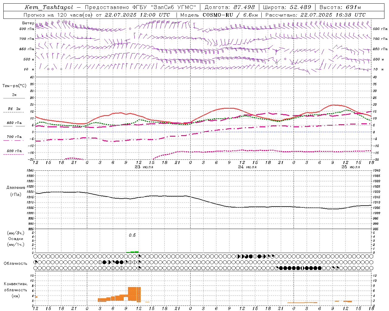Viewport: 389px width, 311px height.
Task: Click the Kem_Tashtagol station title
Action: point(49,7)
